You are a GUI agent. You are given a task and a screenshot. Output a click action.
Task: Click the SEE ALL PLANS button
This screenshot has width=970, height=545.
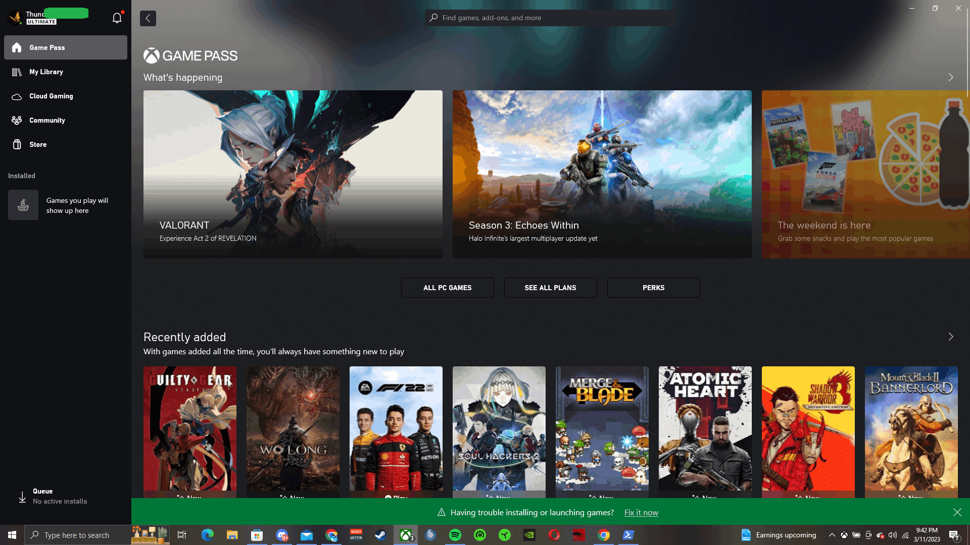point(551,288)
